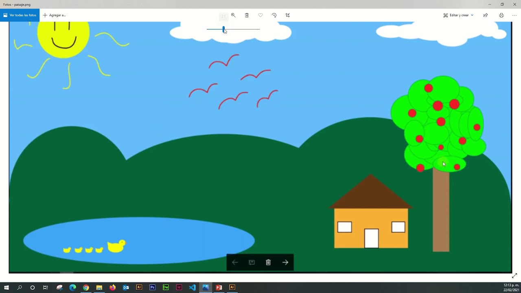This screenshot has width=521, height=293.
Task: Open File Explorer from taskbar
Action: coord(99,287)
